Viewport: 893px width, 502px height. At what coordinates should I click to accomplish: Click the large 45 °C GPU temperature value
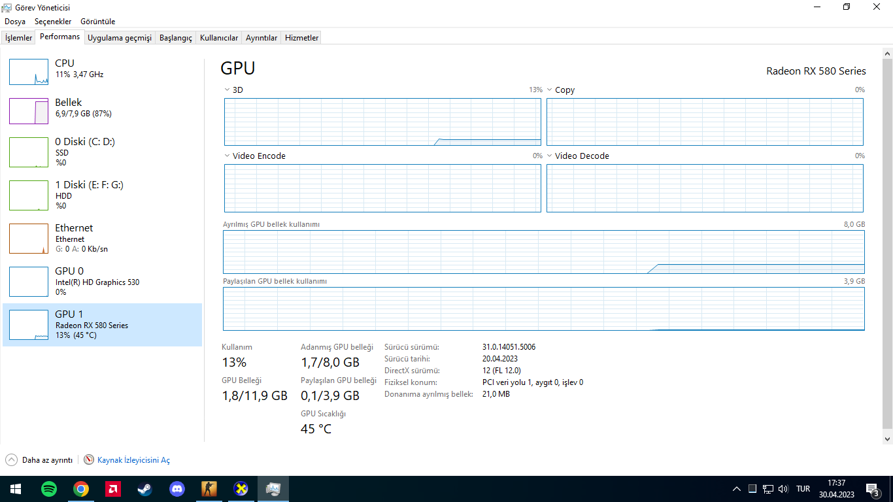click(316, 429)
